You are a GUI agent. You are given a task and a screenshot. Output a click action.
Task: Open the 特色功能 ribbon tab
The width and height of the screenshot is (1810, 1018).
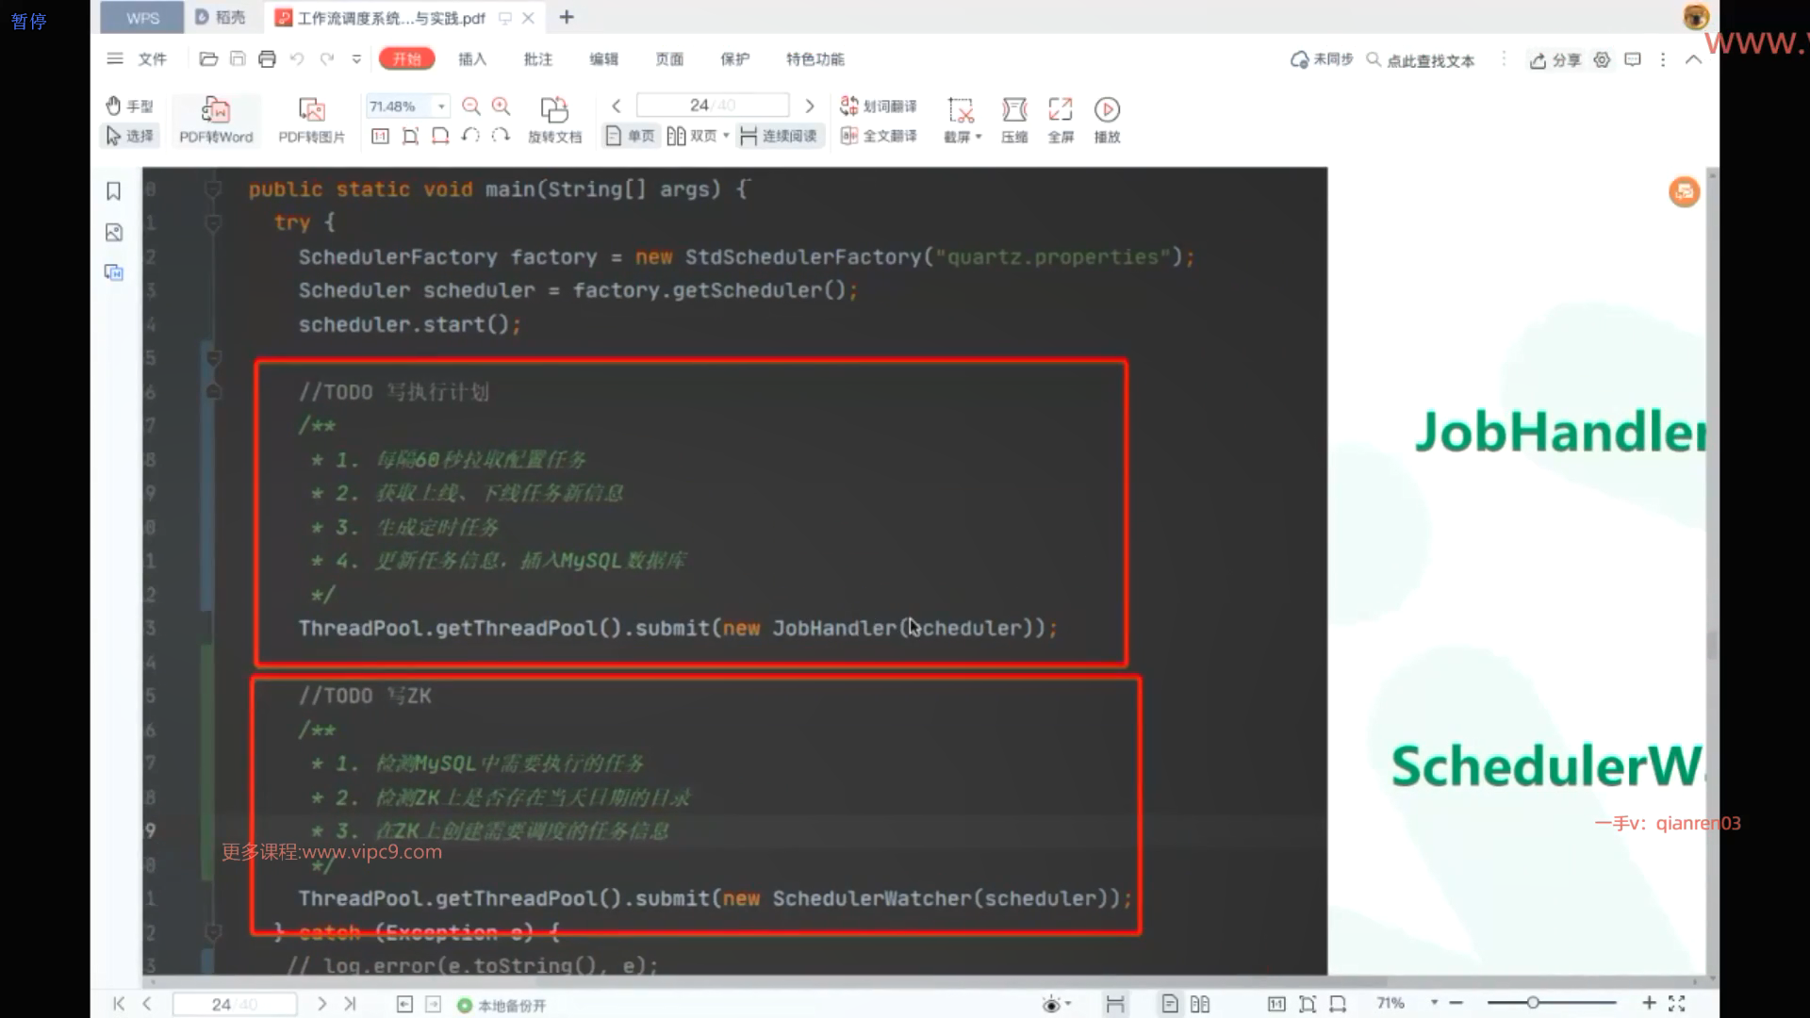[x=814, y=59]
